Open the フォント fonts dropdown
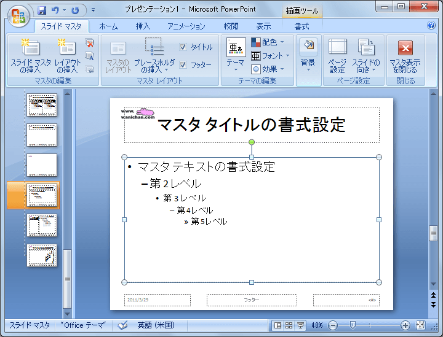443x337 pixels. (270, 56)
